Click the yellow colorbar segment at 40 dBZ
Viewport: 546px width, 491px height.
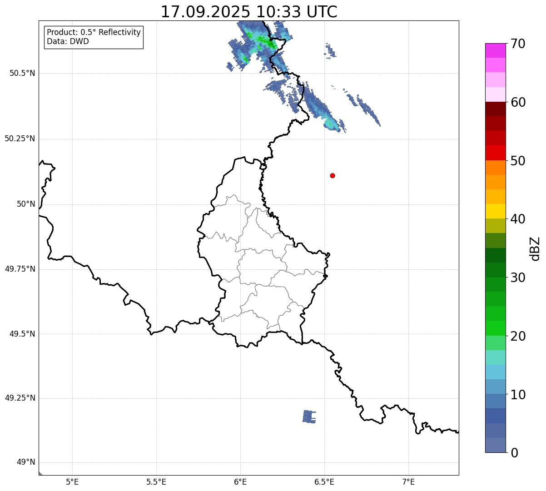click(x=496, y=212)
